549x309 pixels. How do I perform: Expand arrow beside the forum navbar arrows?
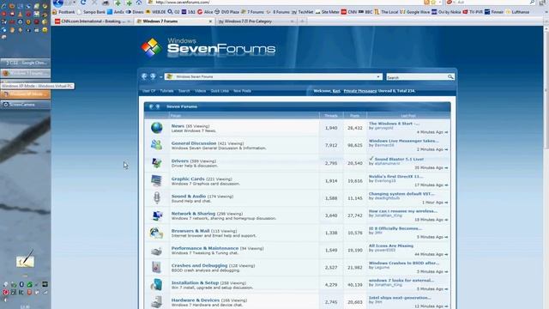(160, 76)
